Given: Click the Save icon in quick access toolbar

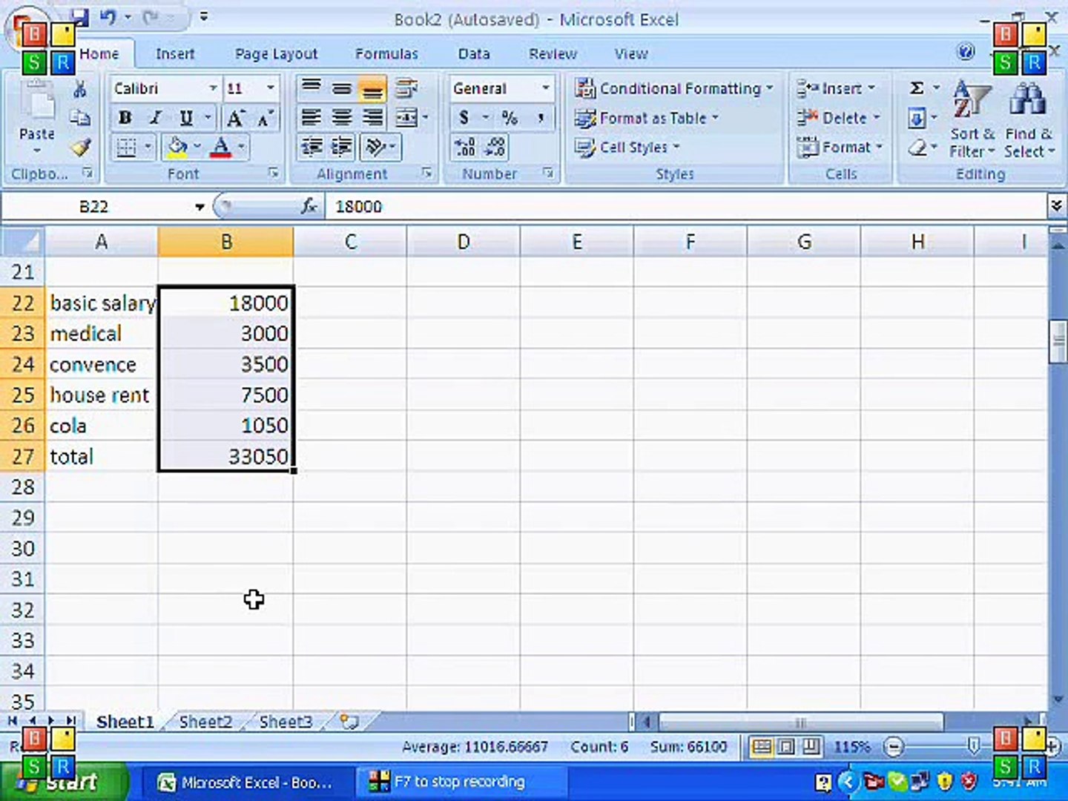Looking at the screenshot, I should tap(79, 18).
